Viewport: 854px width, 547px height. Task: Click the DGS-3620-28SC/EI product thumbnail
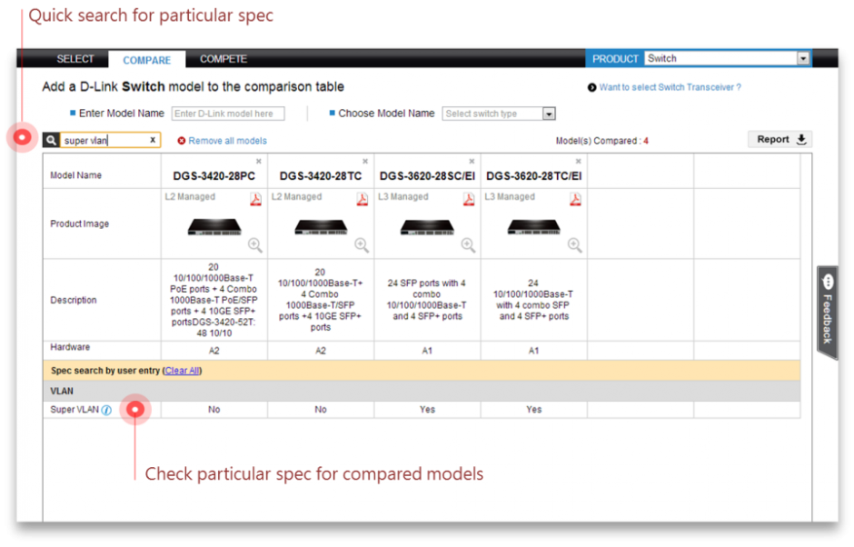click(x=427, y=226)
